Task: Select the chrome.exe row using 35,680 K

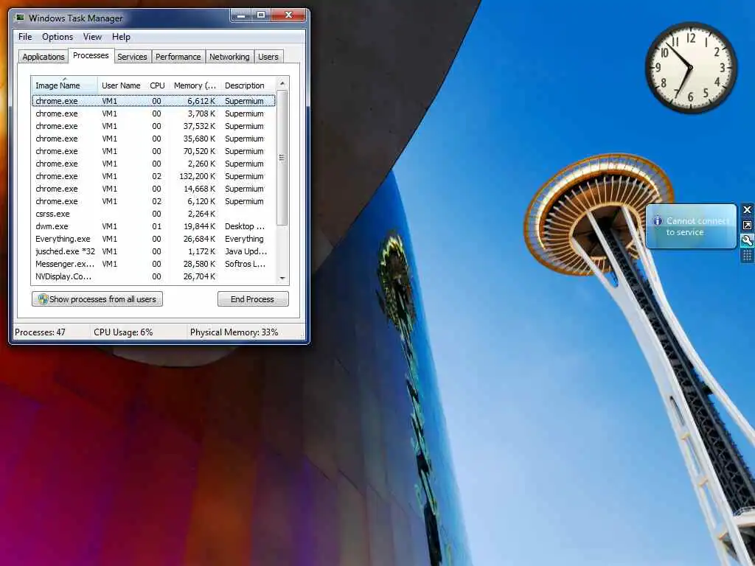Action: point(153,139)
